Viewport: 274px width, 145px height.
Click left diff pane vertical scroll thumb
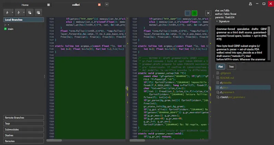(127, 88)
